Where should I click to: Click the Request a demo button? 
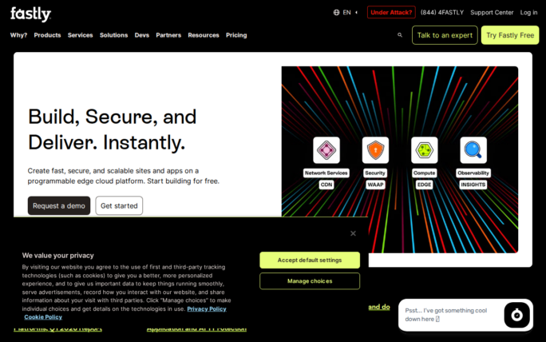point(59,205)
